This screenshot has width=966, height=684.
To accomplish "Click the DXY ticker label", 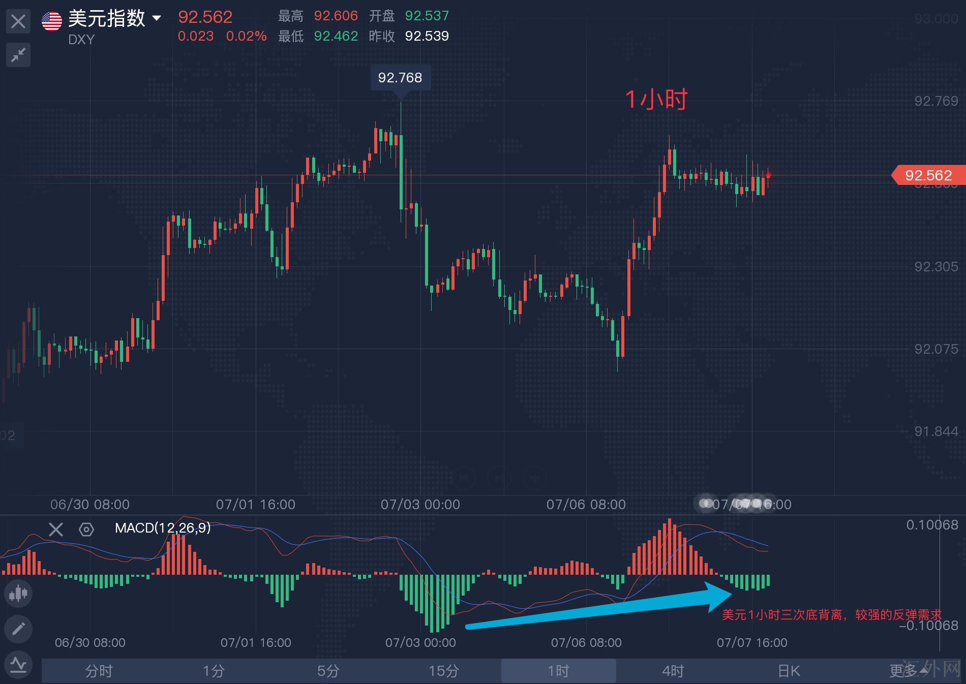I will tap(81, 40).
